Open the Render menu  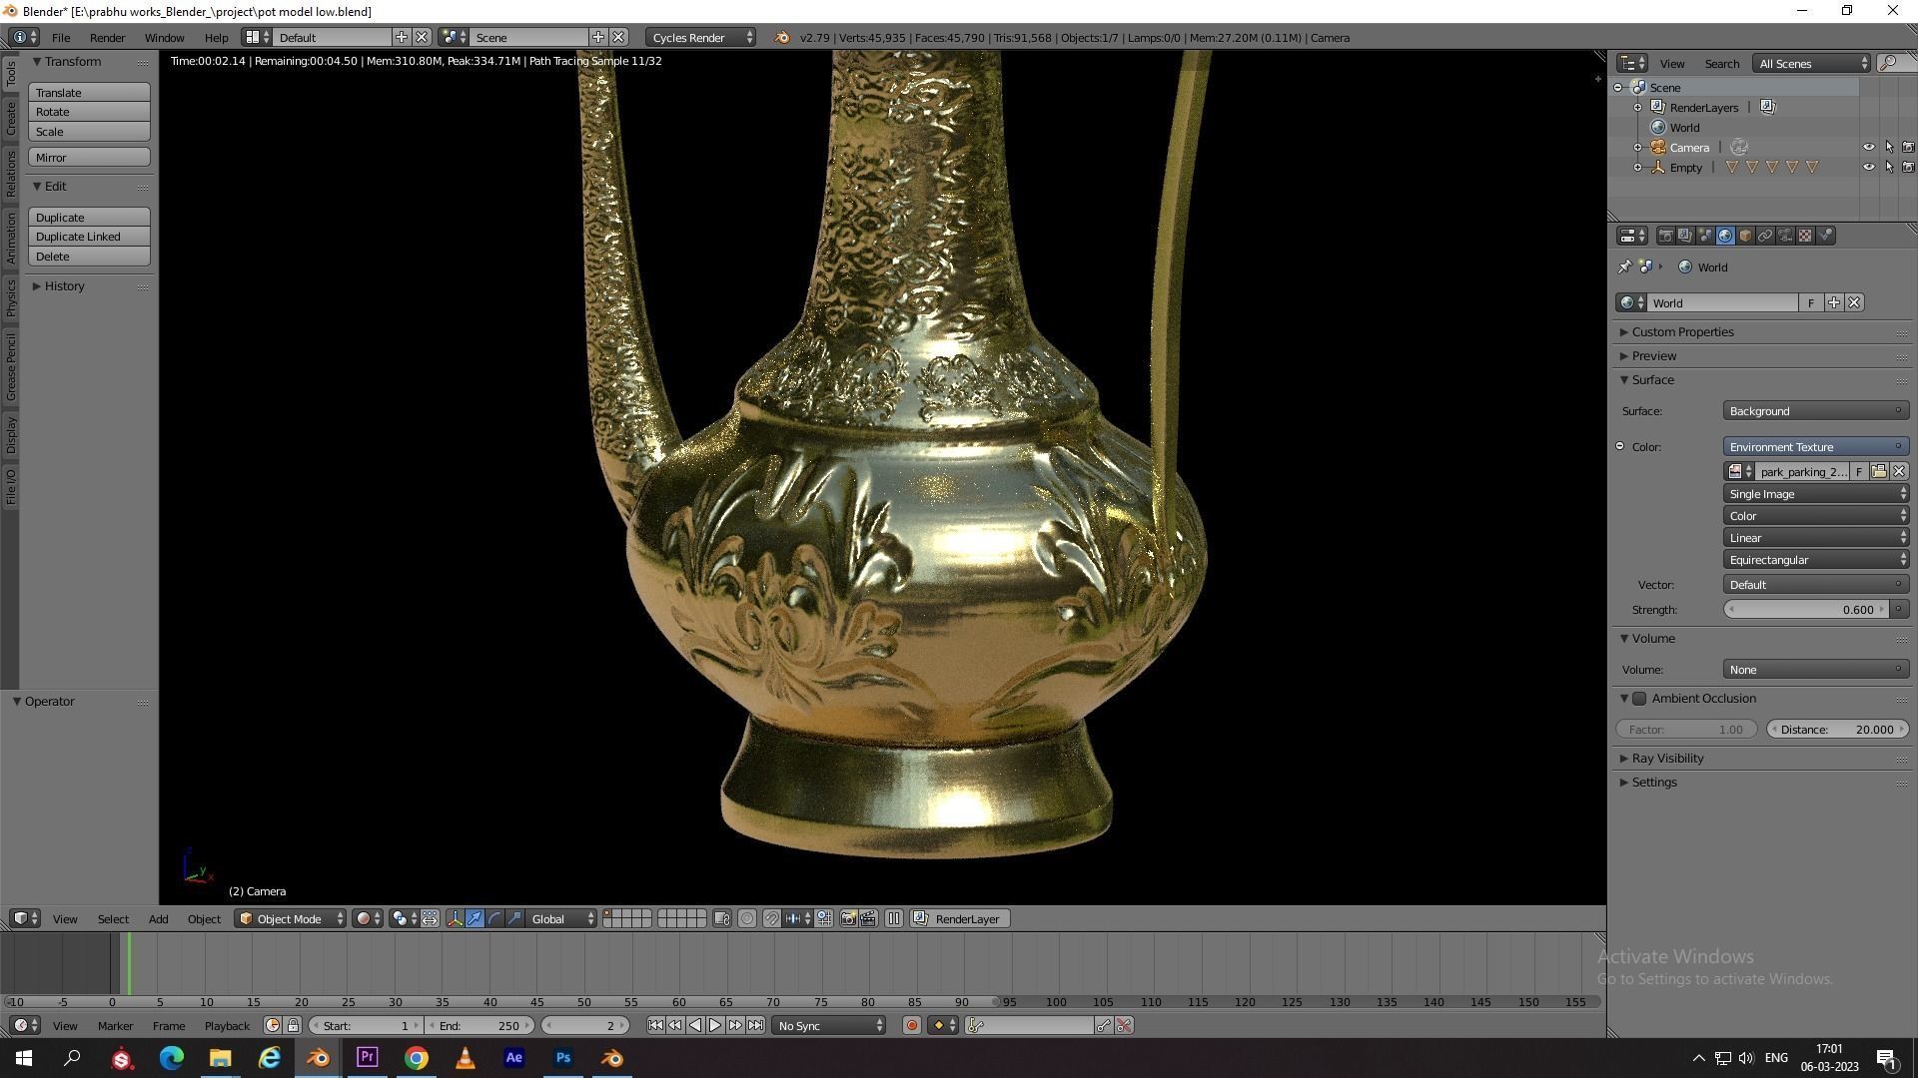107,37
